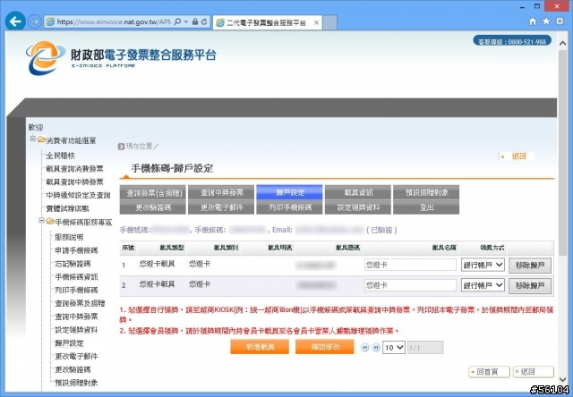
Task: Select the 查詢發票(含捐贈) tab button
Action: (153, 192)
